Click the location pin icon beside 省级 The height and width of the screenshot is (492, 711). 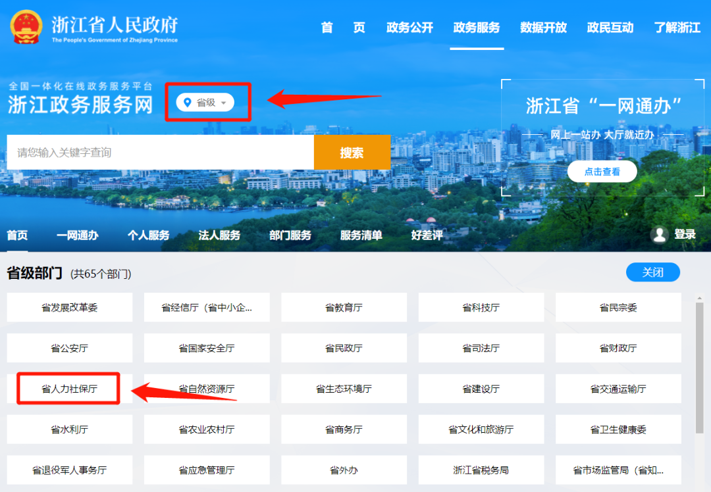[188, 103]
